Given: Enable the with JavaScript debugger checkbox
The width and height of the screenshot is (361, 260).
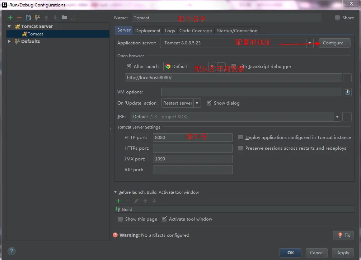Looking at the screenshot, I should tap(234, 66).
